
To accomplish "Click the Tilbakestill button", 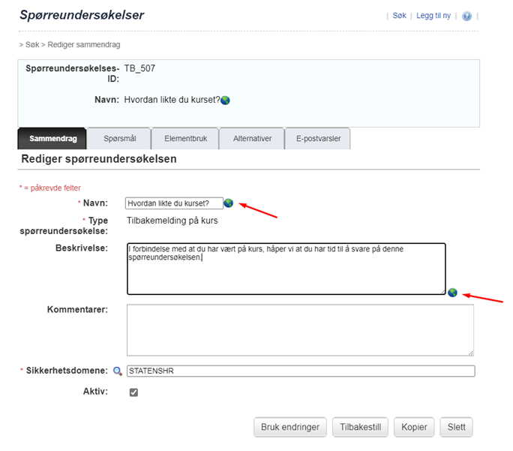I will [360, 427].
